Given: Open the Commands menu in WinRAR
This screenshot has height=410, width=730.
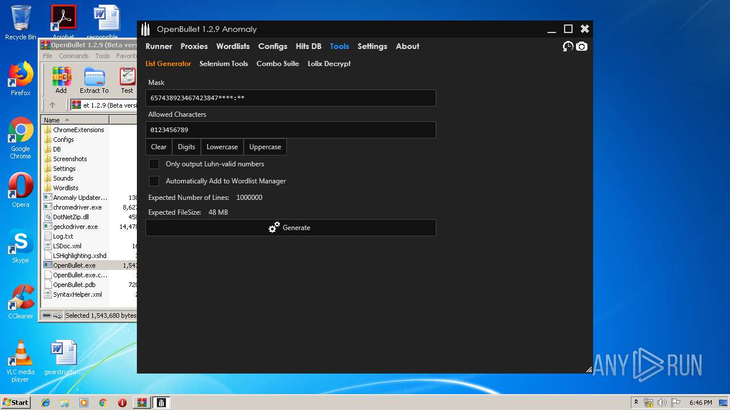Looking at the screenshot, I should click(x=74, y=56).
